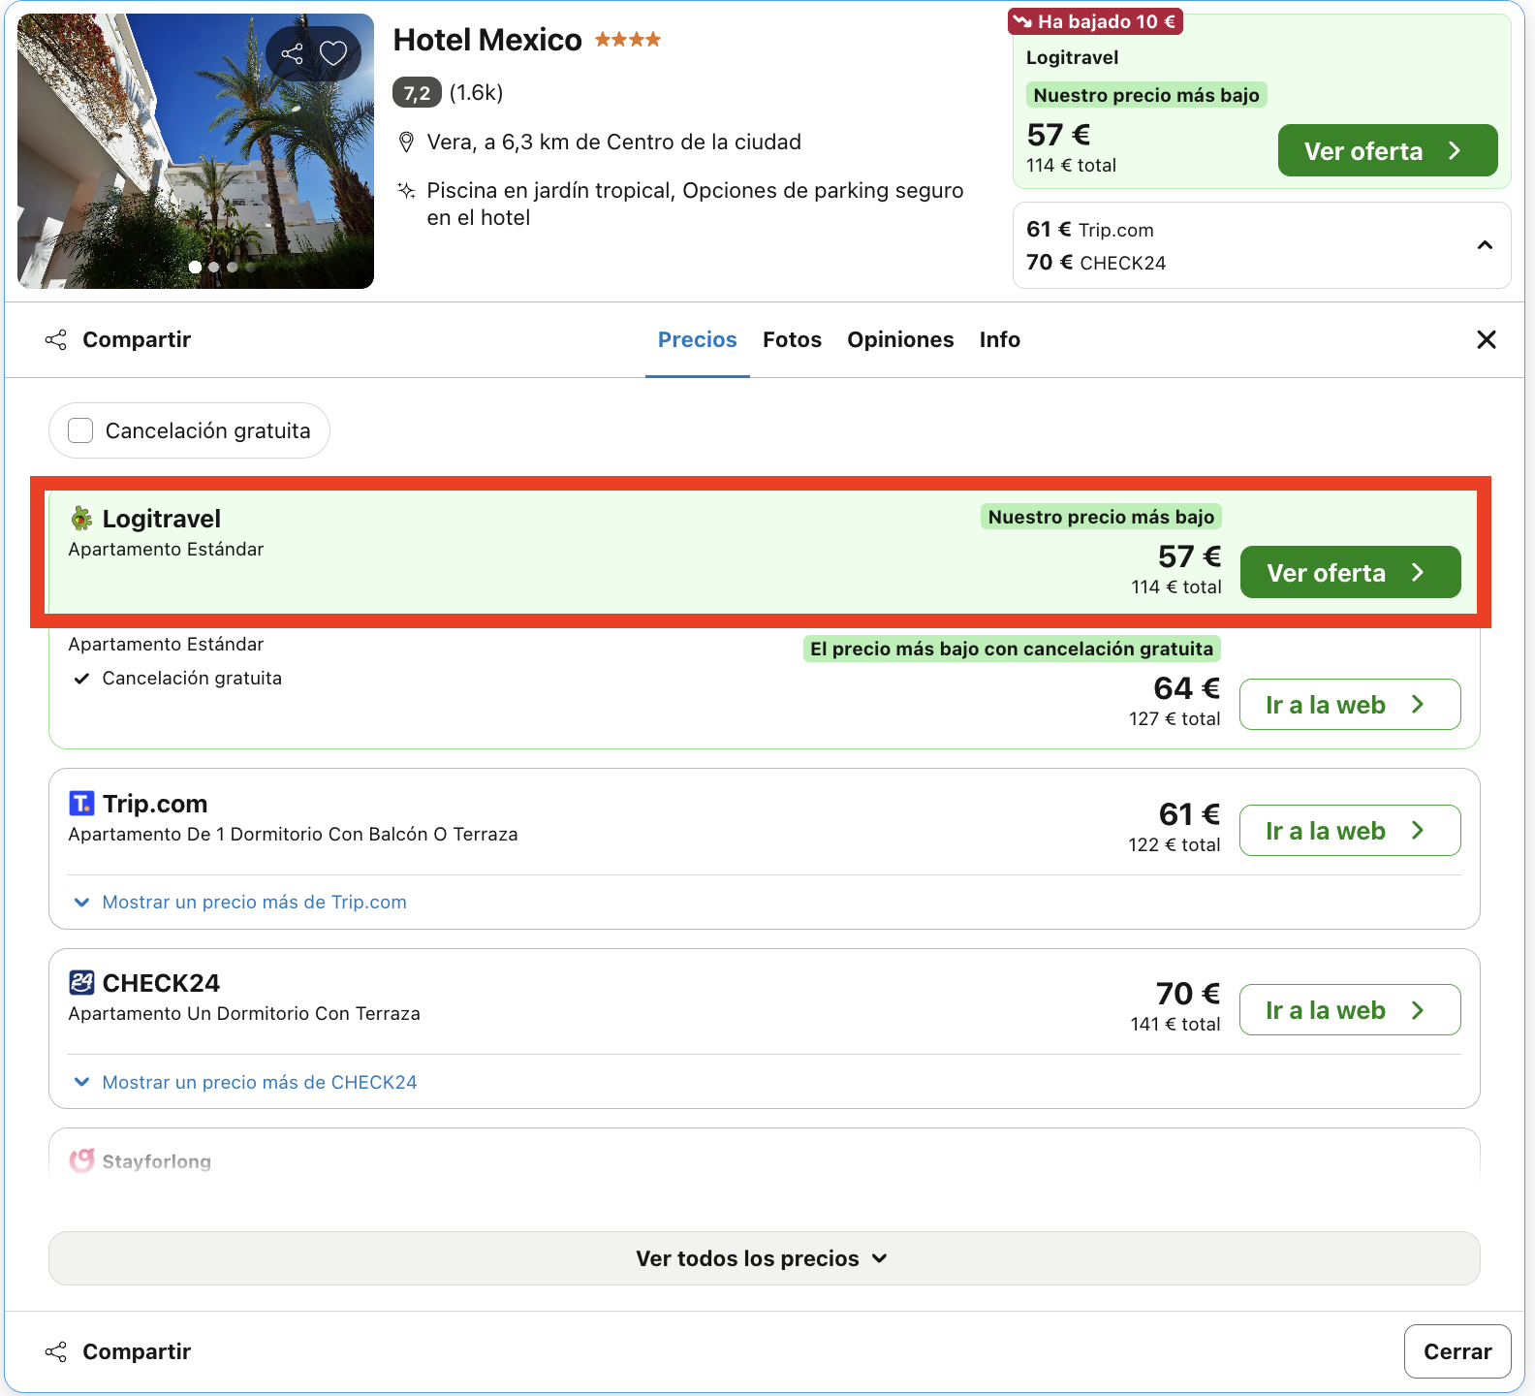Click Vera, a 6,3 km de Centro text
This screenshot has height=1396, width=1535.
(614, 143)
